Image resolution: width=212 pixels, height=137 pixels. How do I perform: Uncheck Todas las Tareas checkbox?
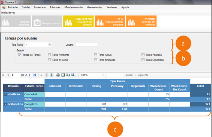tap(20, 55)
